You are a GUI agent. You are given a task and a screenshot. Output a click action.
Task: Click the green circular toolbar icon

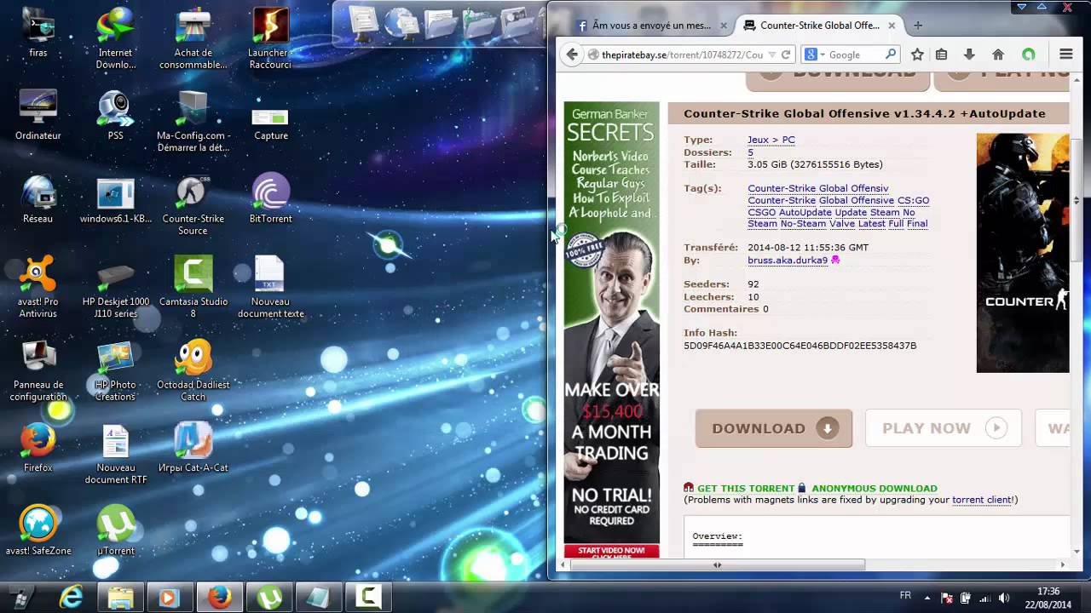(1029, 54)
